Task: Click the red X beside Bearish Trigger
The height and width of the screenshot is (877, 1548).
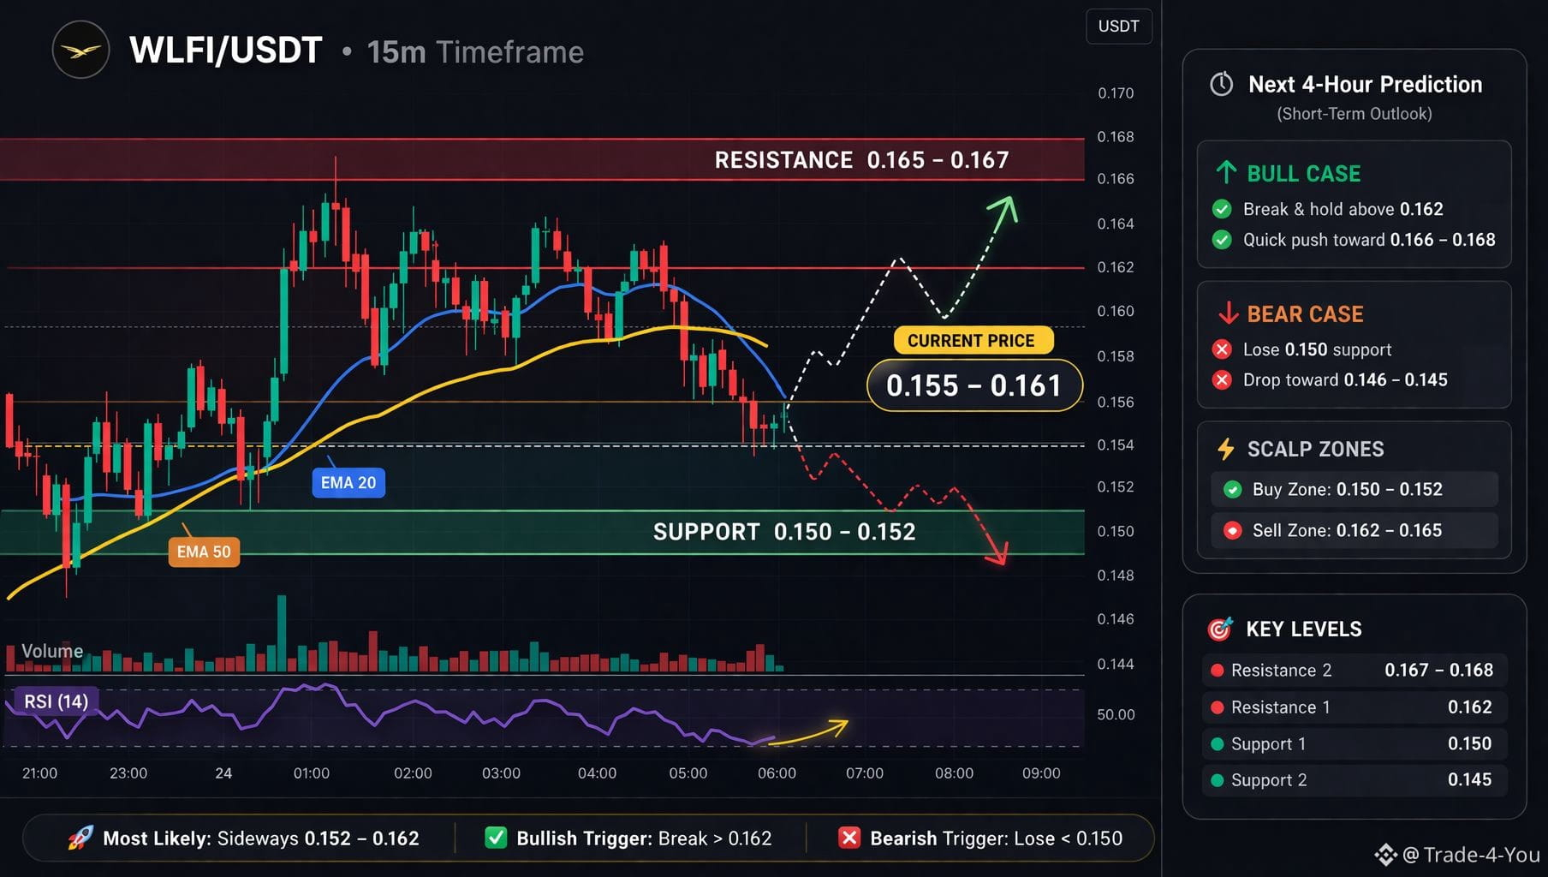Action: [x=848, y=838]
